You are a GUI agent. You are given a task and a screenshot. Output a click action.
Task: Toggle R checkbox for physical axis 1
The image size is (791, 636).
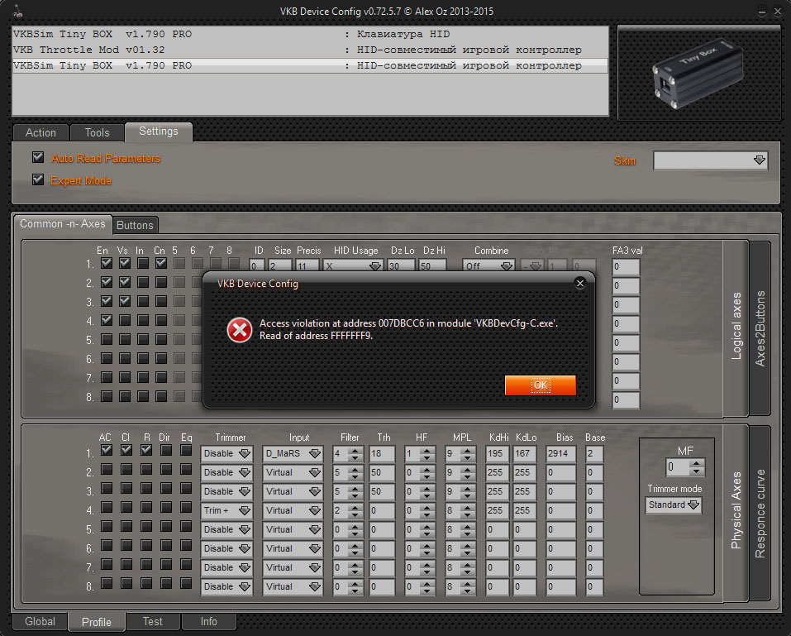pyautogui.click(x=146, y=450)
